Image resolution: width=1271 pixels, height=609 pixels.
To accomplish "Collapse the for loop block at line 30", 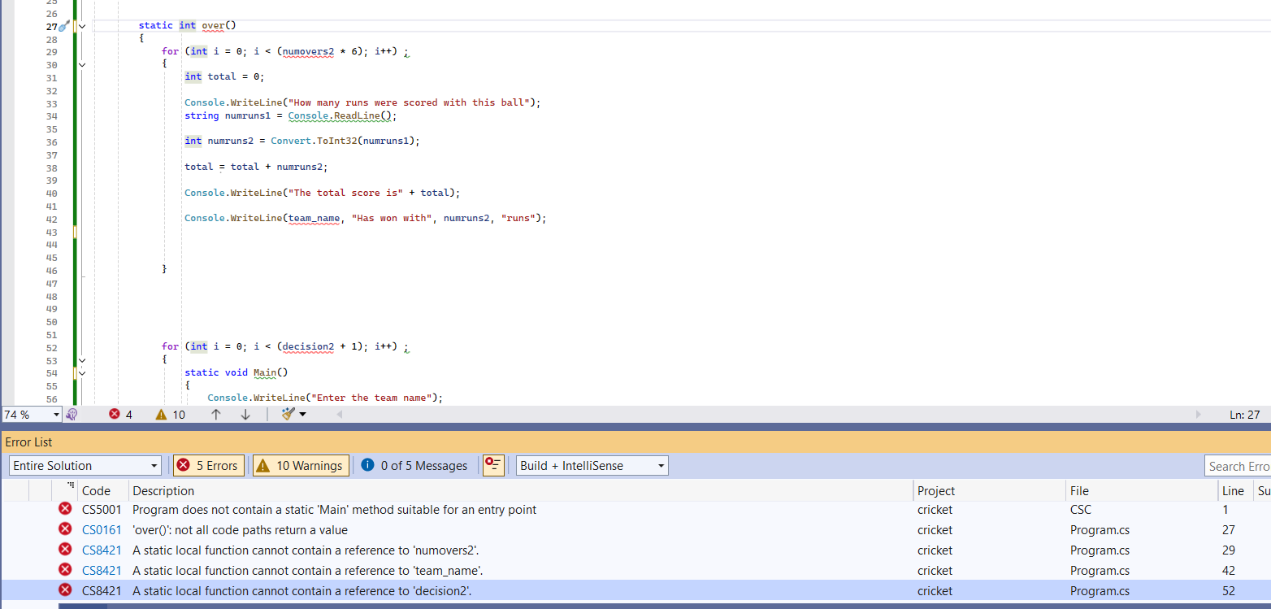I will pos(82,64).
